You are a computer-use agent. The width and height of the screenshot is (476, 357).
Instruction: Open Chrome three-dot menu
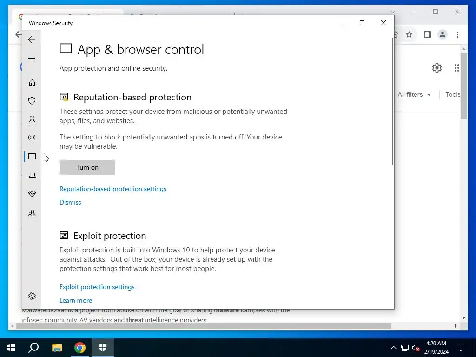click(457, 34)
